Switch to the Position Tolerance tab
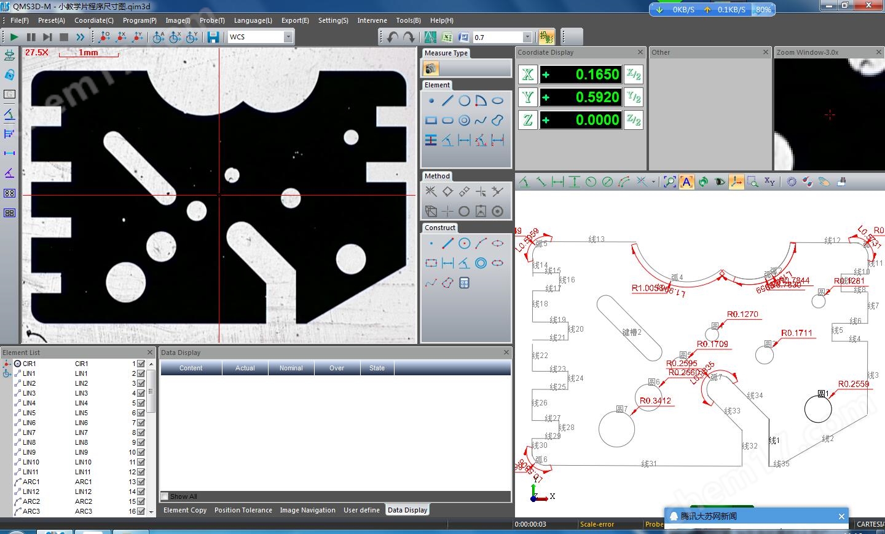 (x=243, y=510)
